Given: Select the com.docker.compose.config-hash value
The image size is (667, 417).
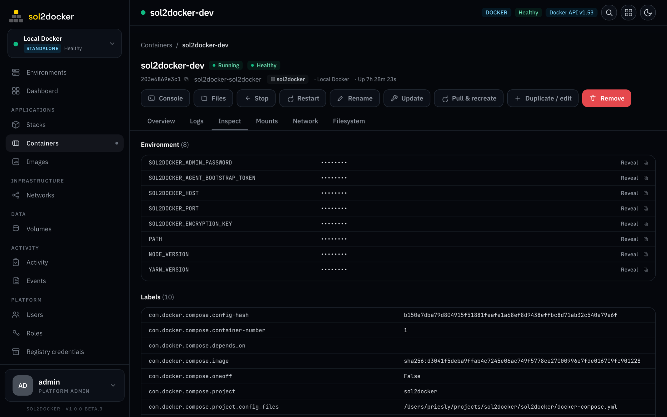Looking at the screenshot, I should point(511,315).
